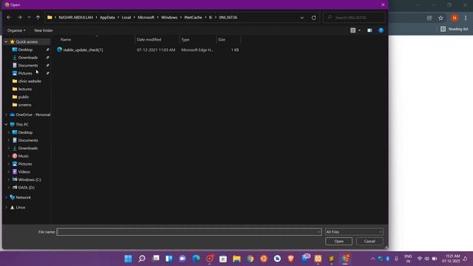The image size is (473, 266).
Task: Open the Organise menu
Action: tap(16, 30)
